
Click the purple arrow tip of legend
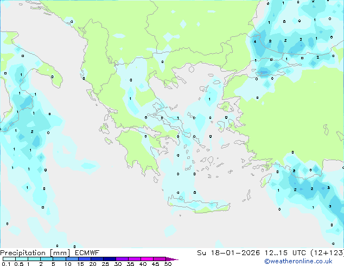click(172, 259)
